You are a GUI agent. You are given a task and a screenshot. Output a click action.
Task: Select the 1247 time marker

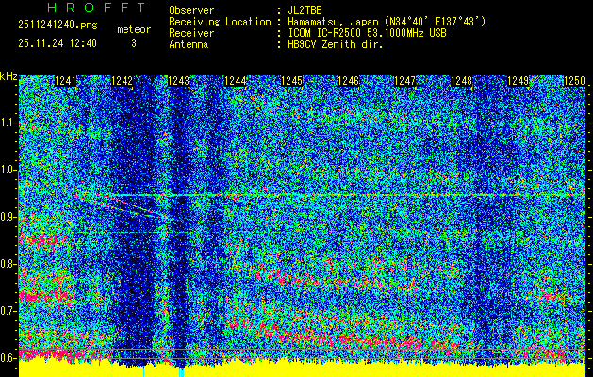(x=404, y=82)
